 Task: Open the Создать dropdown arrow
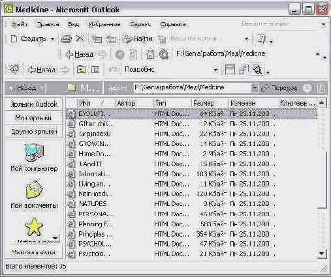pyautogui.click(x=52, y=39)
